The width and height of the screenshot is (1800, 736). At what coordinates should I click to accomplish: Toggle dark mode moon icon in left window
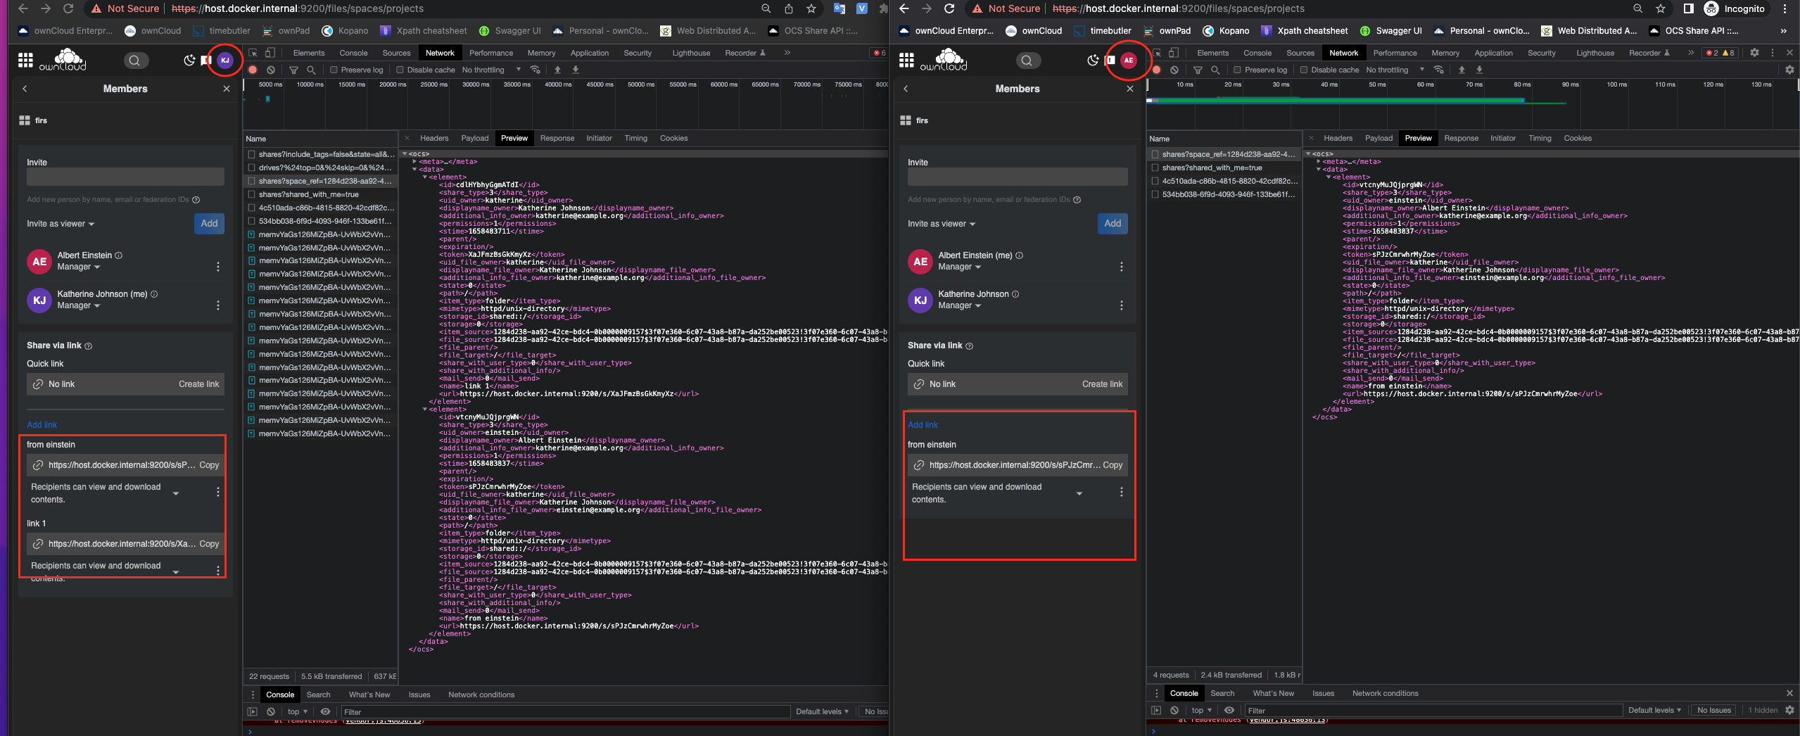point(189,61)
